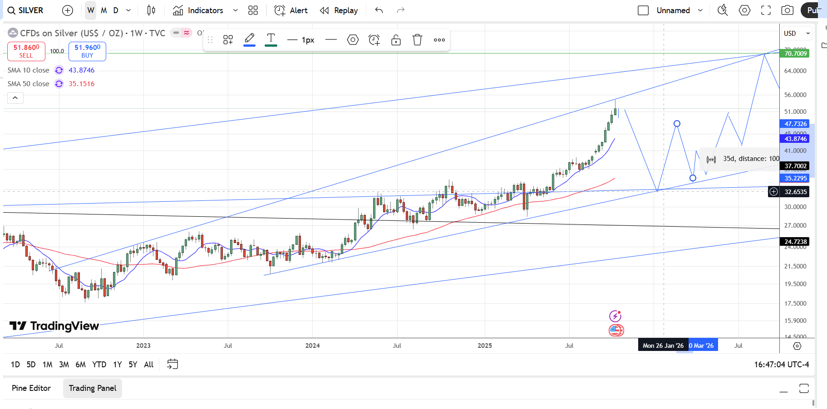Click the layout templates grid icon
Image resolution: width=827 pixels, height=409 pixels.
[253, 10]
